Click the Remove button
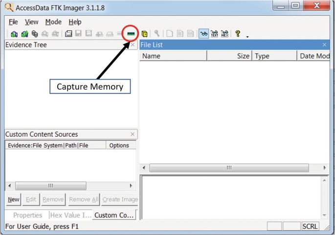The image size is (335, 235). [x=53, y=199]
